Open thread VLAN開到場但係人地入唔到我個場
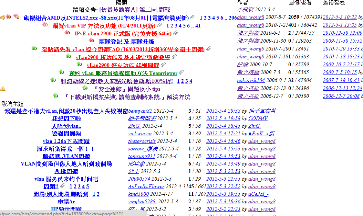Image resolution: width=363 pixels, height=216 pixels. (66, 164)
